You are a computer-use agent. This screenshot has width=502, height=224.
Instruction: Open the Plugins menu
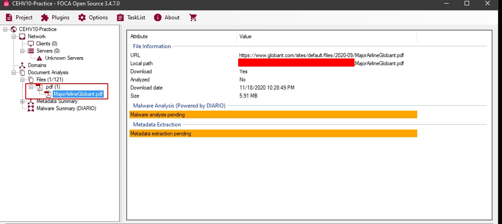point(55,18)
